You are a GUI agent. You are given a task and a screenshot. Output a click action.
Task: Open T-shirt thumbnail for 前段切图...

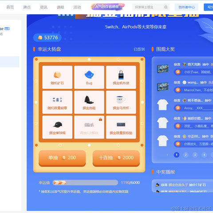coord(163,123)
